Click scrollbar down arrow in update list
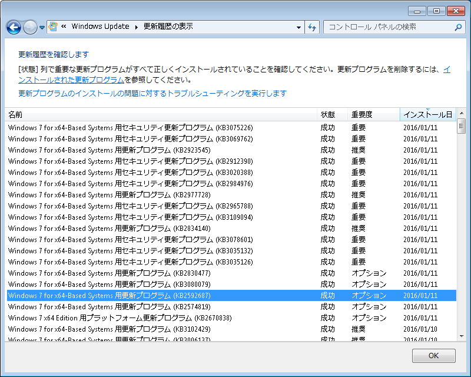 462,336
